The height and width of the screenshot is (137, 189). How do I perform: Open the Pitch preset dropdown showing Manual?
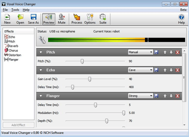tap(141, 52)
